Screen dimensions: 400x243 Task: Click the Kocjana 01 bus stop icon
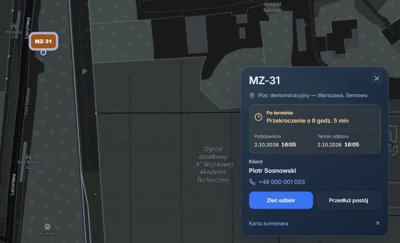[14, 26]
